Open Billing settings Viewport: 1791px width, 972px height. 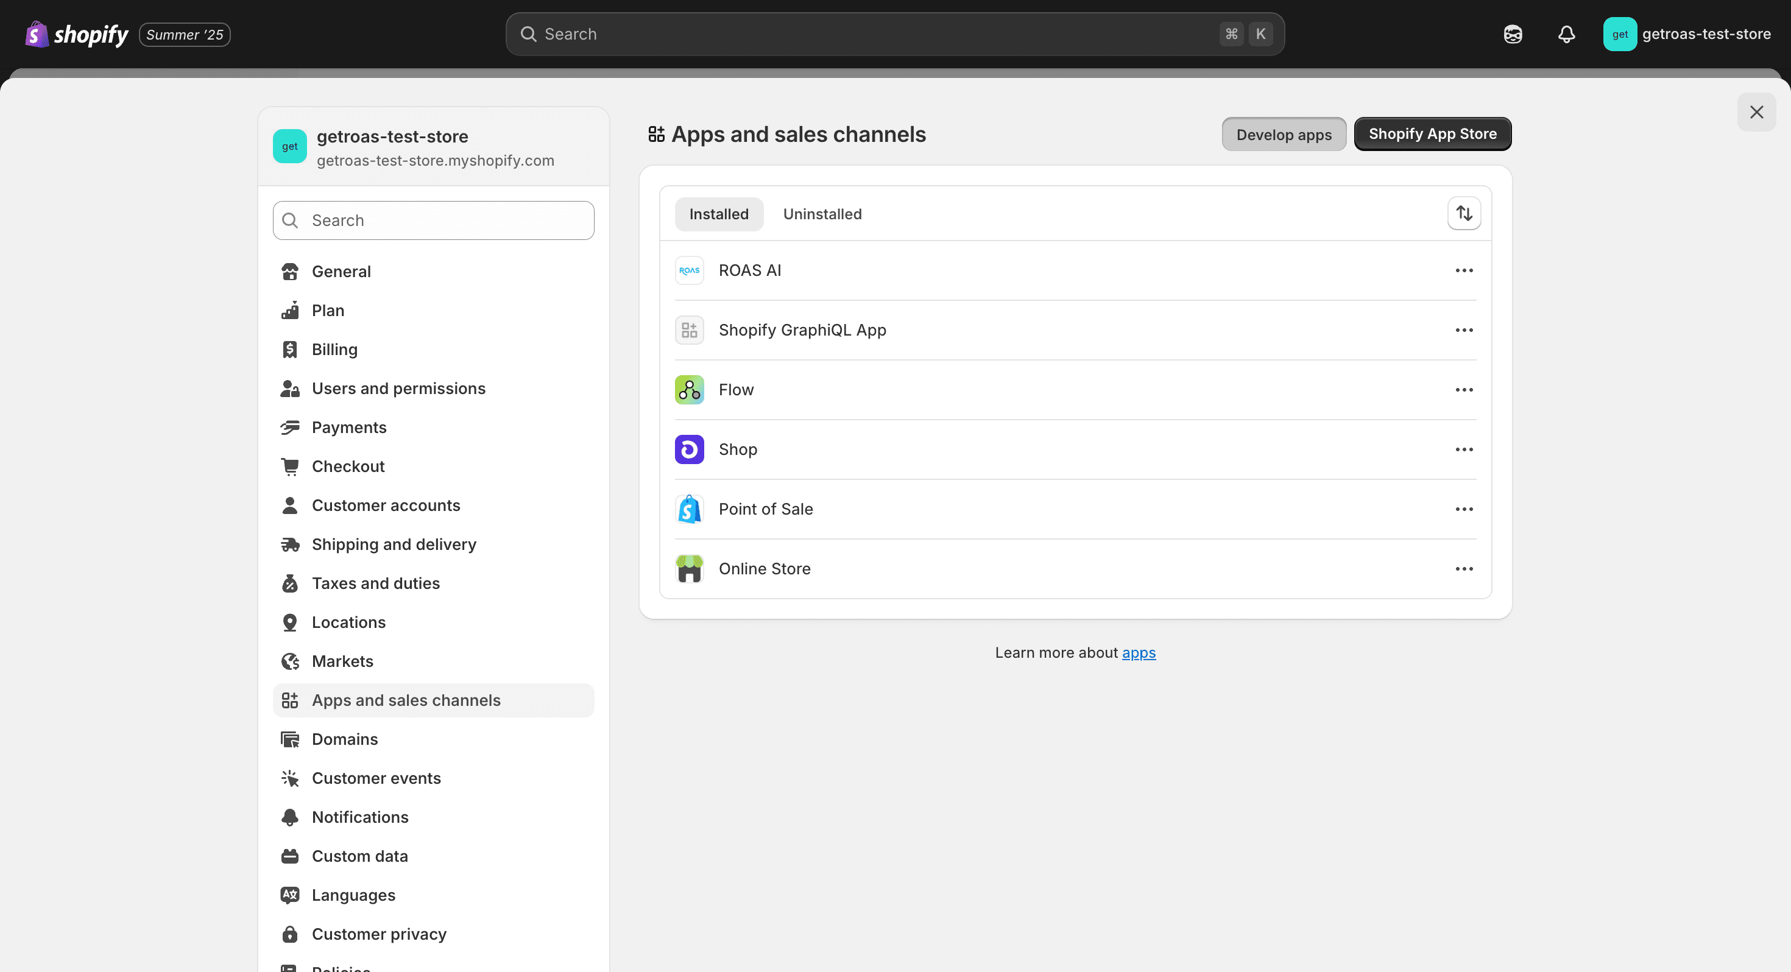coord(433,349)
